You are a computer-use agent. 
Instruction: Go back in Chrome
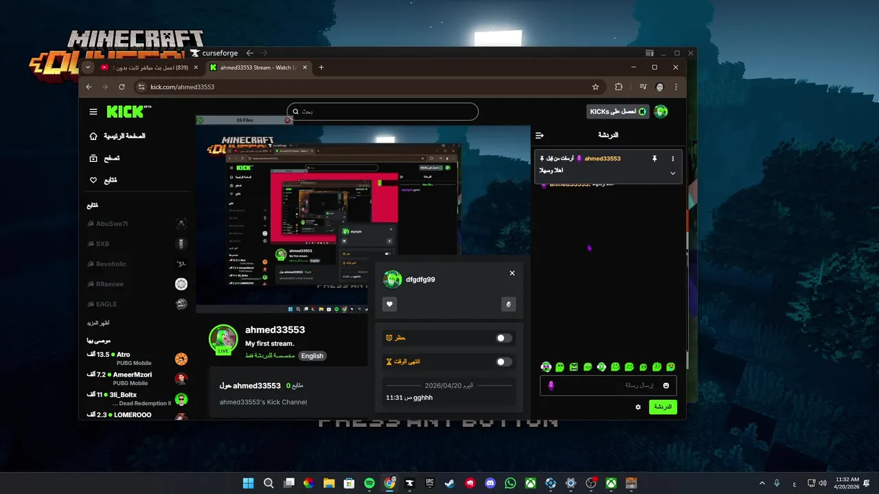[x=89, y=87]
